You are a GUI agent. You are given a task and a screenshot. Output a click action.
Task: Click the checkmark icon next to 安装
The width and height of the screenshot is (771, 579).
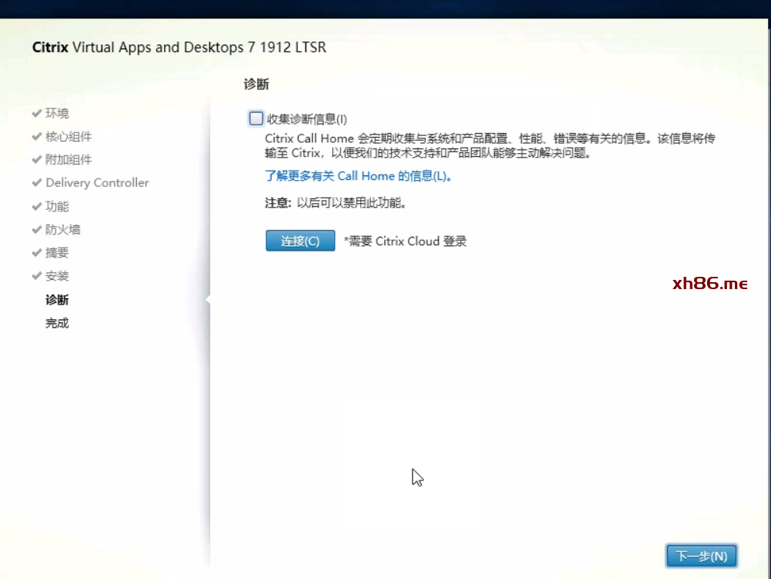pos(37,275)
